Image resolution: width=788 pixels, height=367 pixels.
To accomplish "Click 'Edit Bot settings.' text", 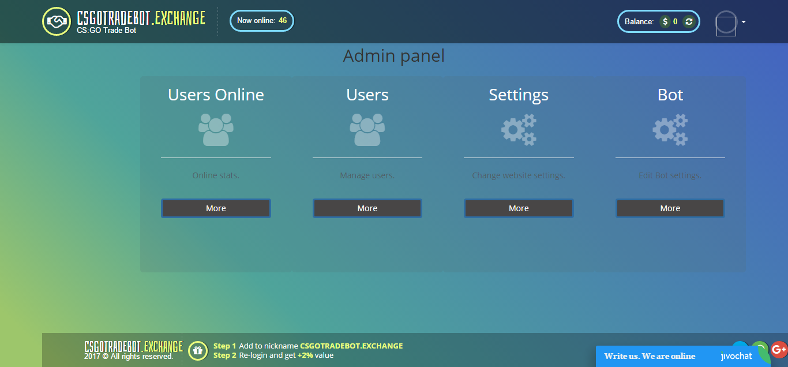I will coord(670,175).
